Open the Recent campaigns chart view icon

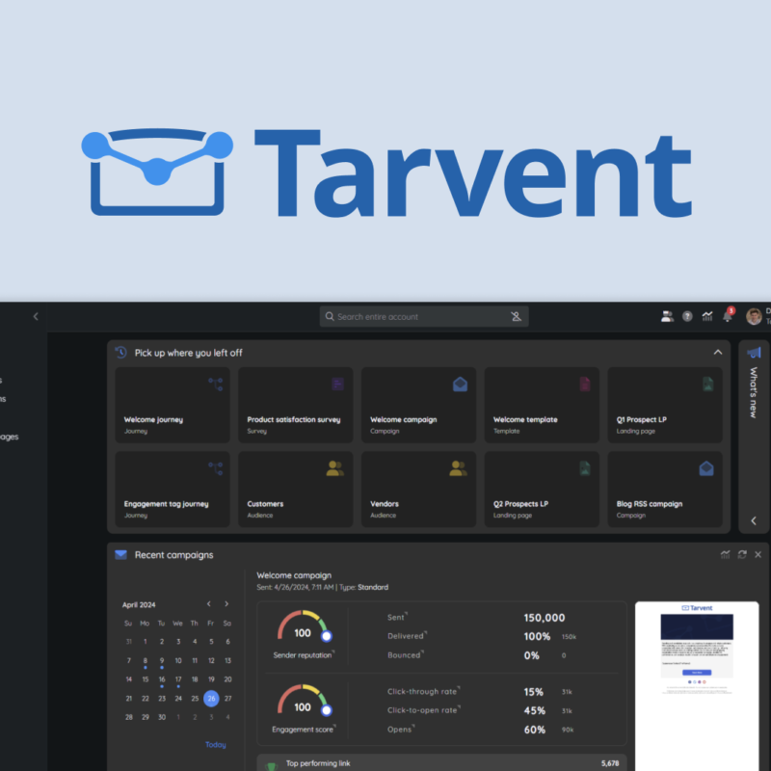(x=726, y=555)
